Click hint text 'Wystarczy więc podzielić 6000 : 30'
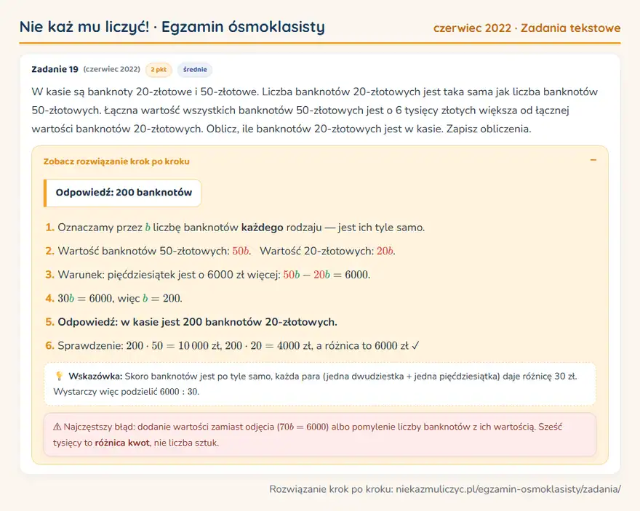This screenshot has height=511, width=640. click(x=126, y=392)
